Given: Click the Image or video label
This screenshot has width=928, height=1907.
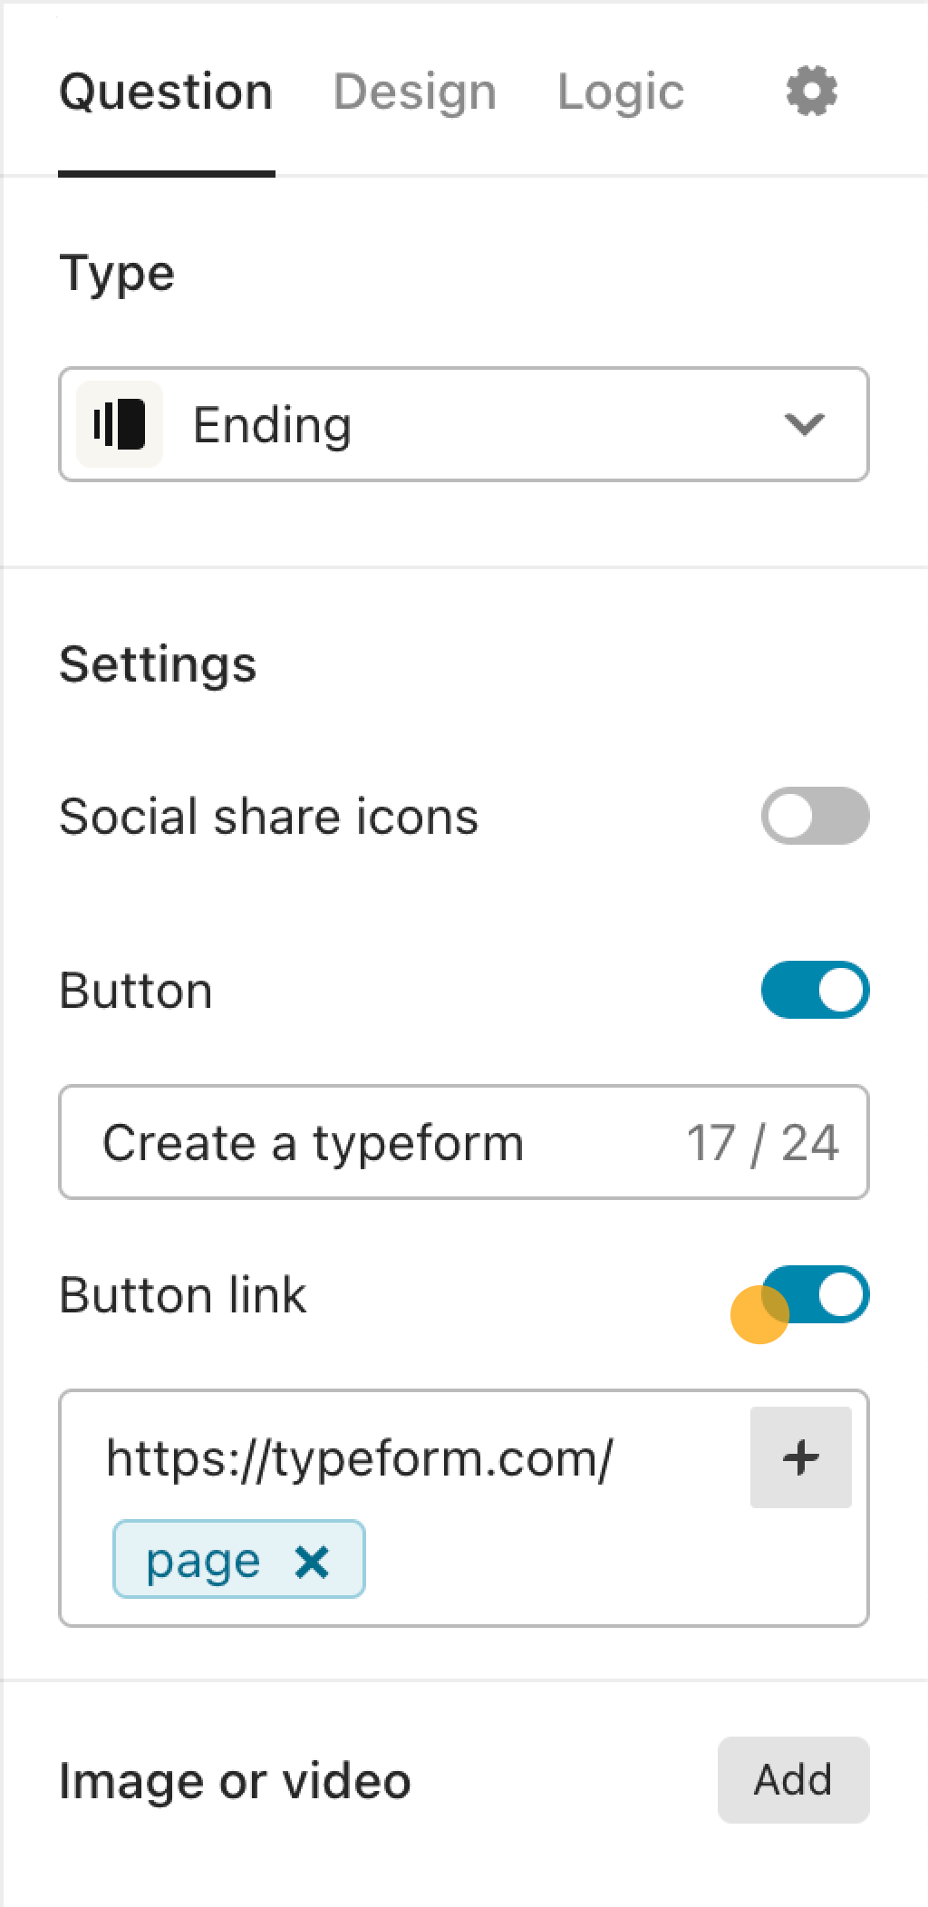Looking at the screenshot, I should pos(236,1780).
